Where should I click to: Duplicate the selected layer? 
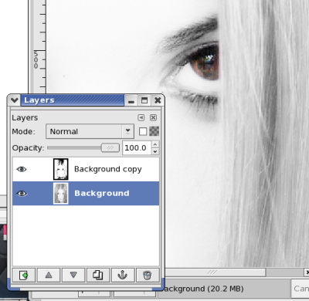coord(98,275)
